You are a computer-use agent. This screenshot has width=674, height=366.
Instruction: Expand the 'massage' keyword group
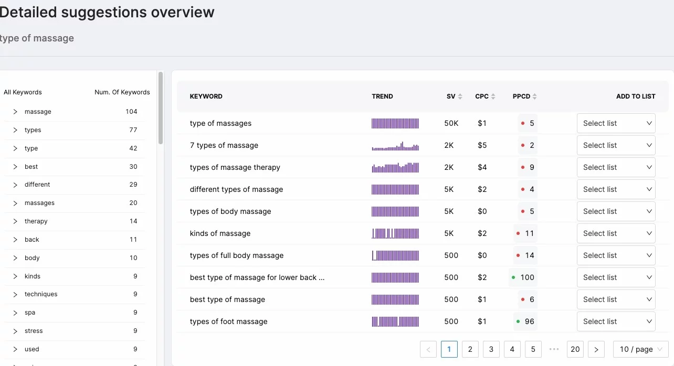(15, 112)
